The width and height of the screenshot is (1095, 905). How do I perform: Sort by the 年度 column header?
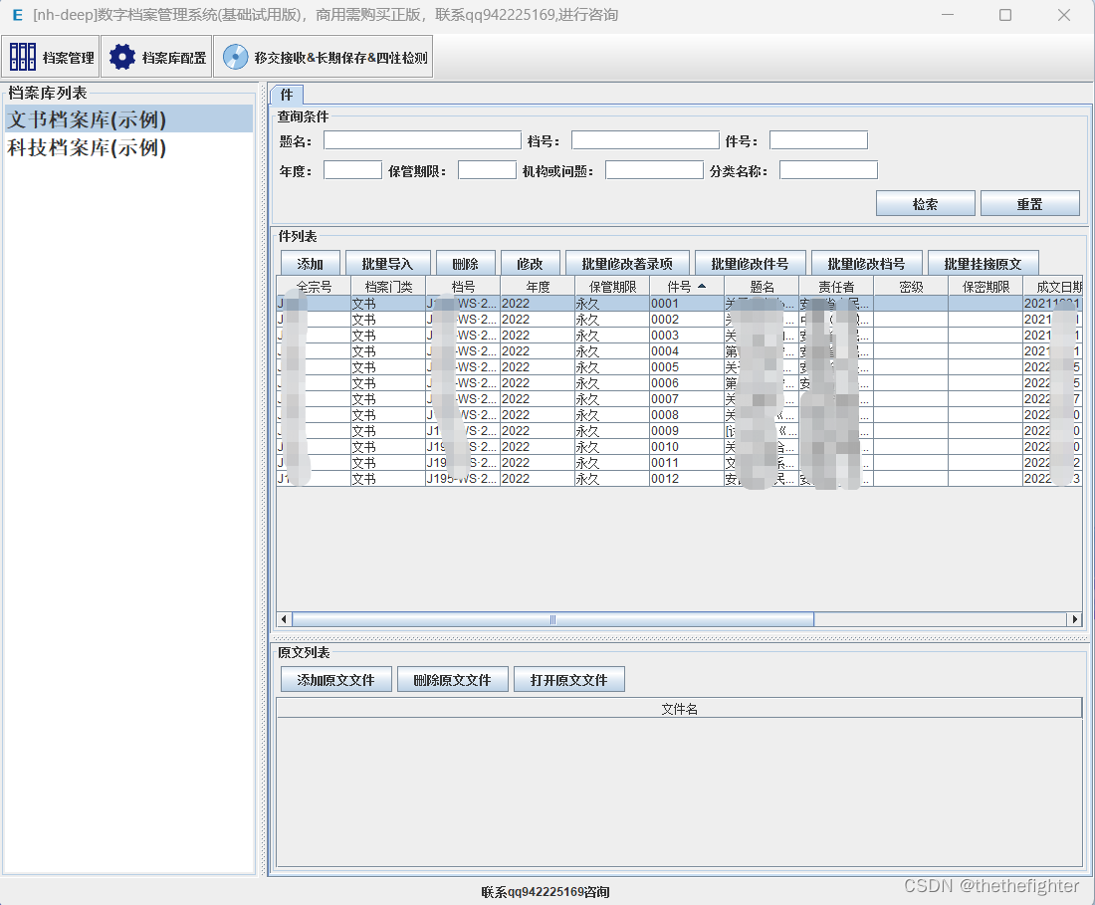coord(538,287)
